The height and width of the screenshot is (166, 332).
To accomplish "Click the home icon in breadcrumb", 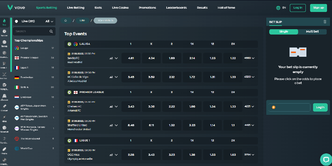I will 66,21.
